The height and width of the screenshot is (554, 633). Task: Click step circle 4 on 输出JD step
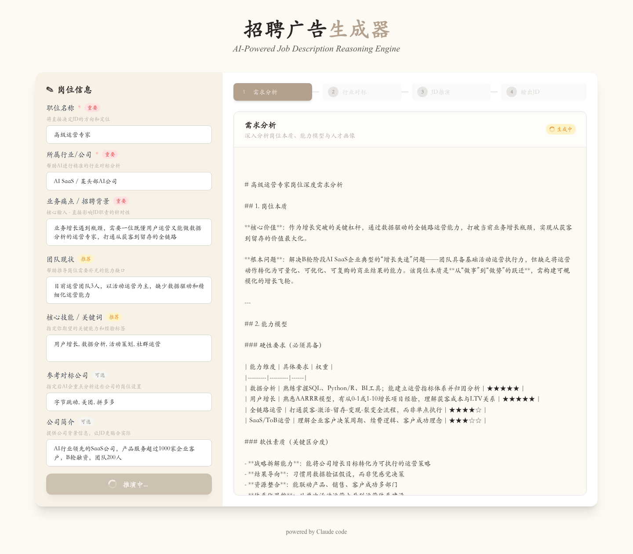[x=512, y=92]
